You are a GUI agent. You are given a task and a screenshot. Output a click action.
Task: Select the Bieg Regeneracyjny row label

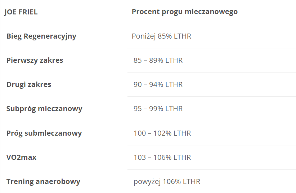tap(41, 36)
